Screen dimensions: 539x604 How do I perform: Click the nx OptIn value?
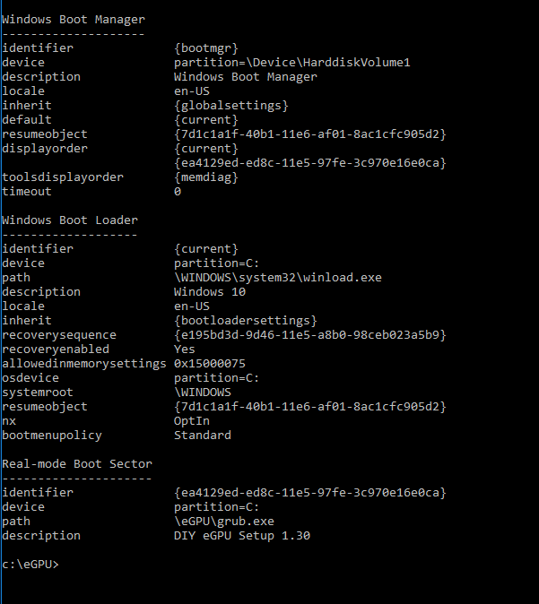pos(192,421)
